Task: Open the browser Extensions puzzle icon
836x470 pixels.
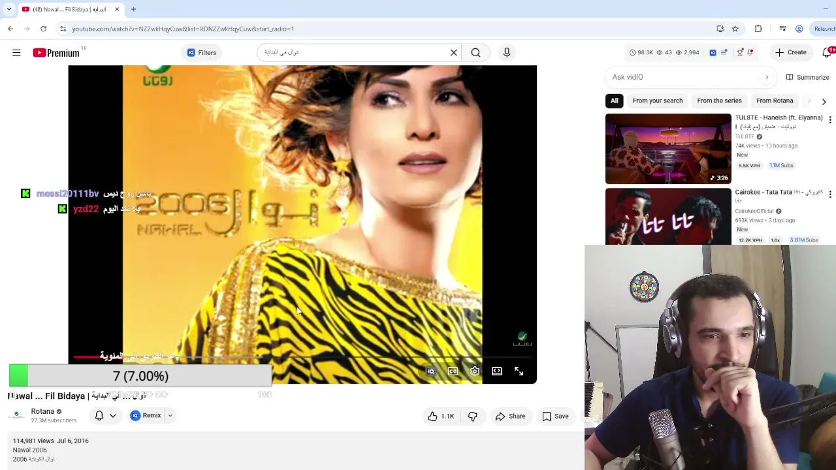Action: (x=758, y=29)
